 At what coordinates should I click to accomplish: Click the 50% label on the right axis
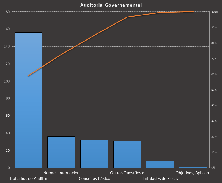tap(214, 90)
